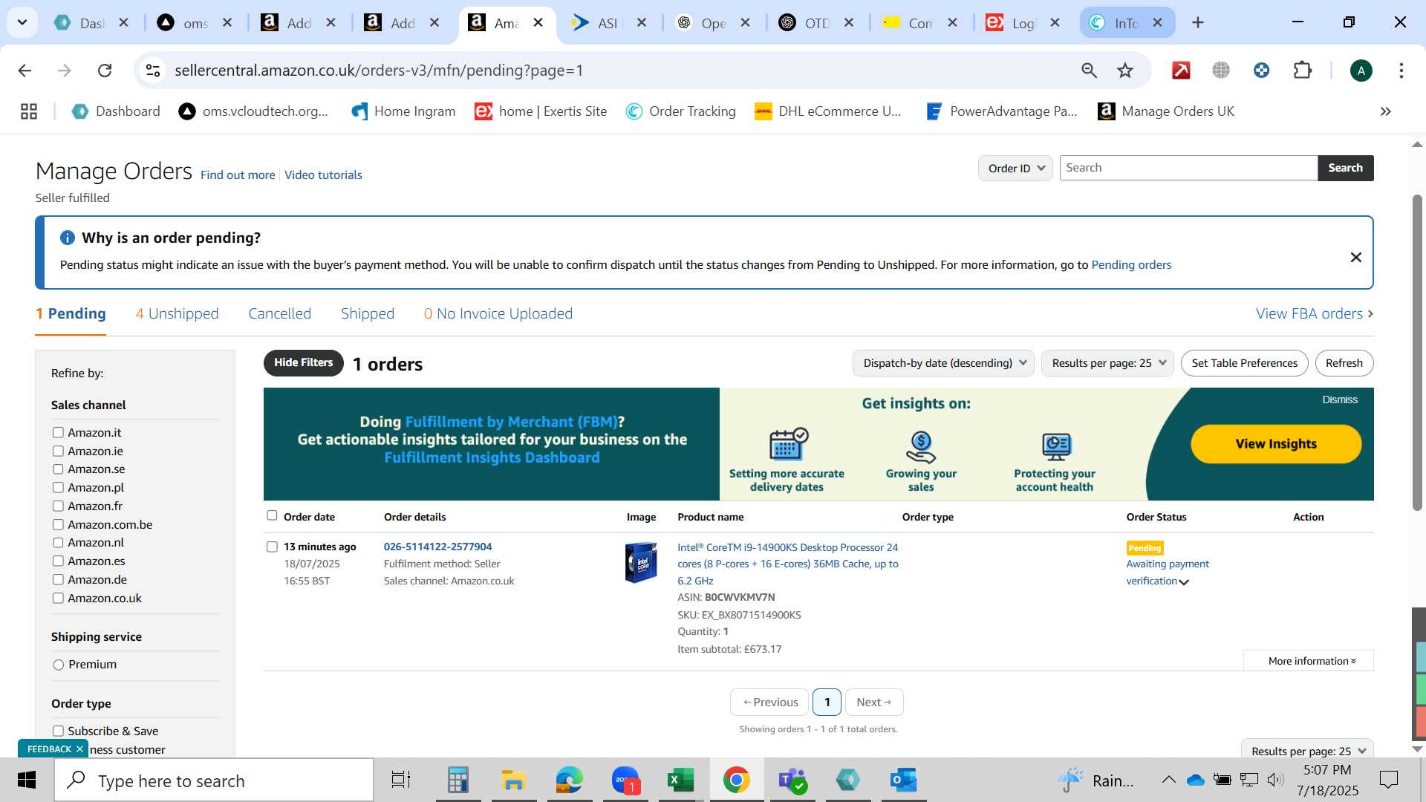The height and width of the screenshot is (802, 1426).
Task: Click the Intel i9 product thumbnail
Action: (x=641, y=563)
